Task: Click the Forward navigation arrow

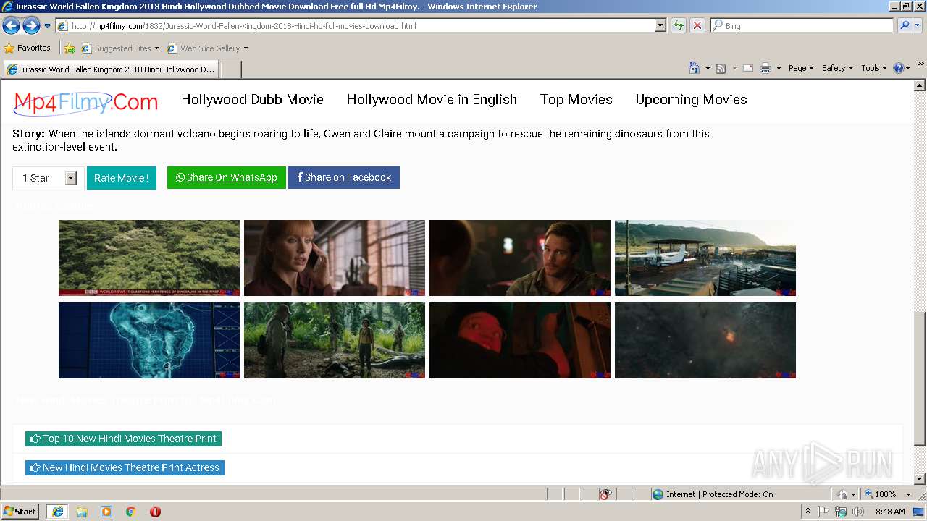Action: coord(31,26)
